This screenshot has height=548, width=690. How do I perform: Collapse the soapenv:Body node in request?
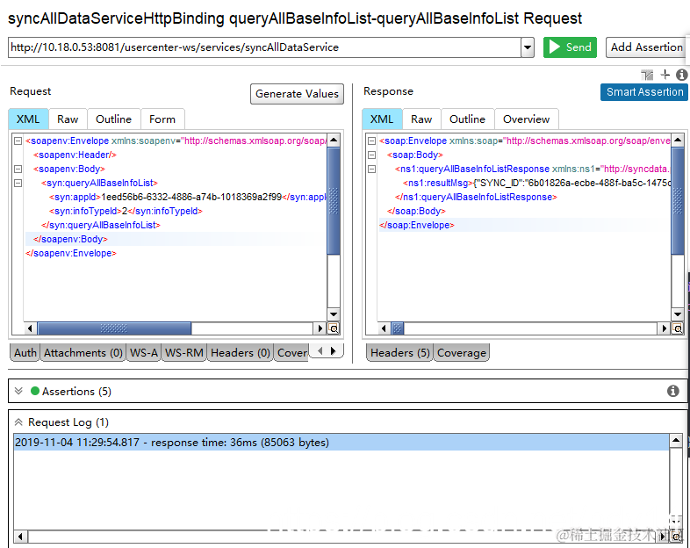18,169
